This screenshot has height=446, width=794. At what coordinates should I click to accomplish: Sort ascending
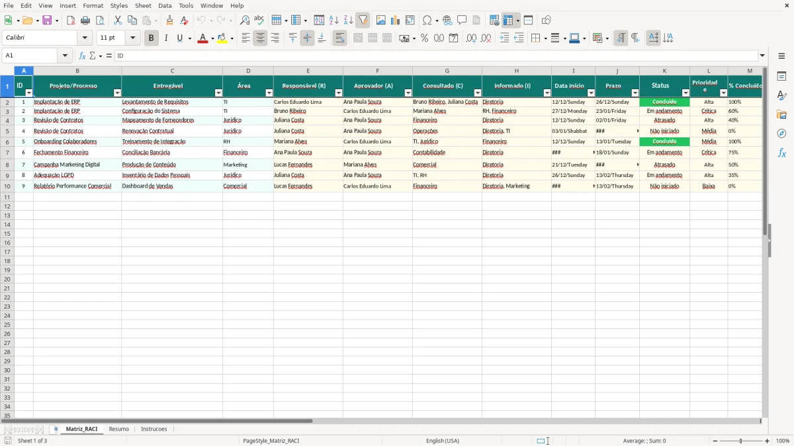(333, 20)
